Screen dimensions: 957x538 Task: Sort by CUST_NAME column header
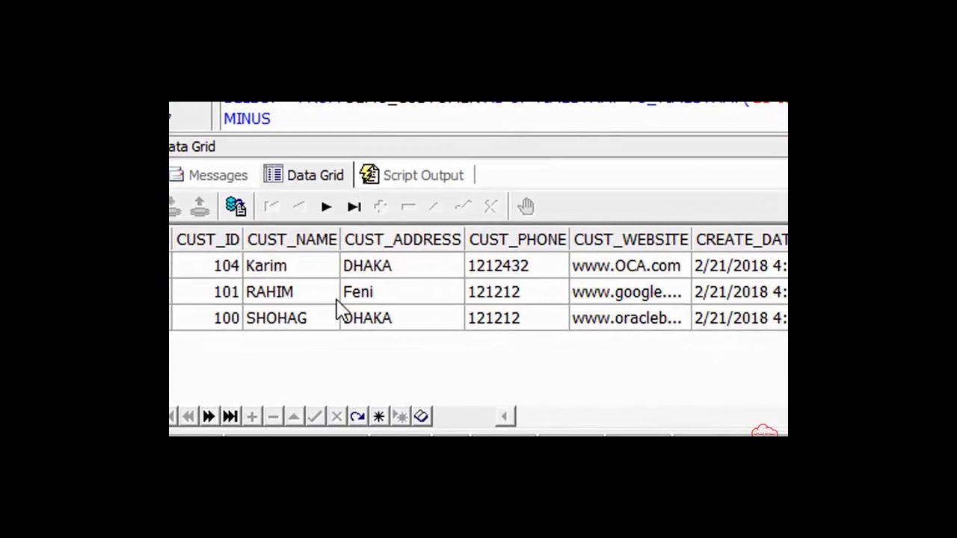pyautogui.click(x=292, y=239)
